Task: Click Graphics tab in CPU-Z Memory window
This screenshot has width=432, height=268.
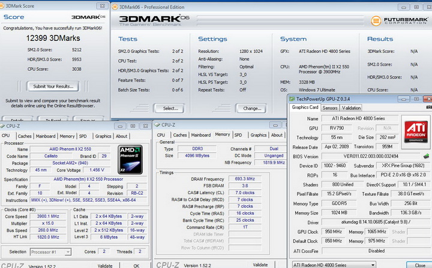Action: (x=259, y=135)
